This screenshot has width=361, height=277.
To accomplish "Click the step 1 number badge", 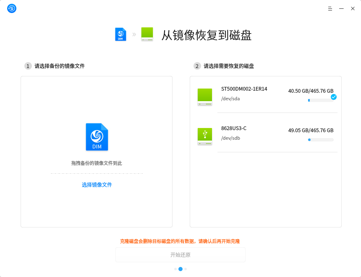I will (x=28, y=66).
